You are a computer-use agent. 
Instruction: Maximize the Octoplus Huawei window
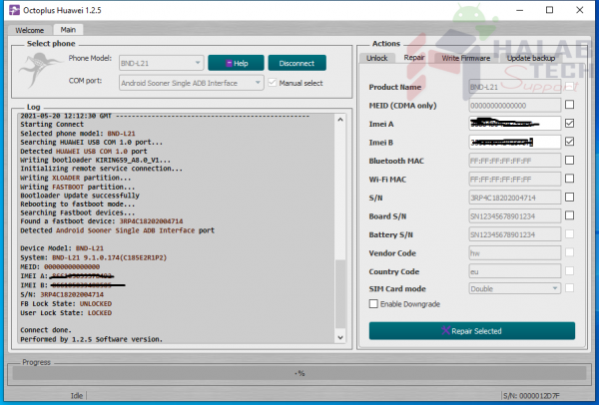click(x=549, y=10)
